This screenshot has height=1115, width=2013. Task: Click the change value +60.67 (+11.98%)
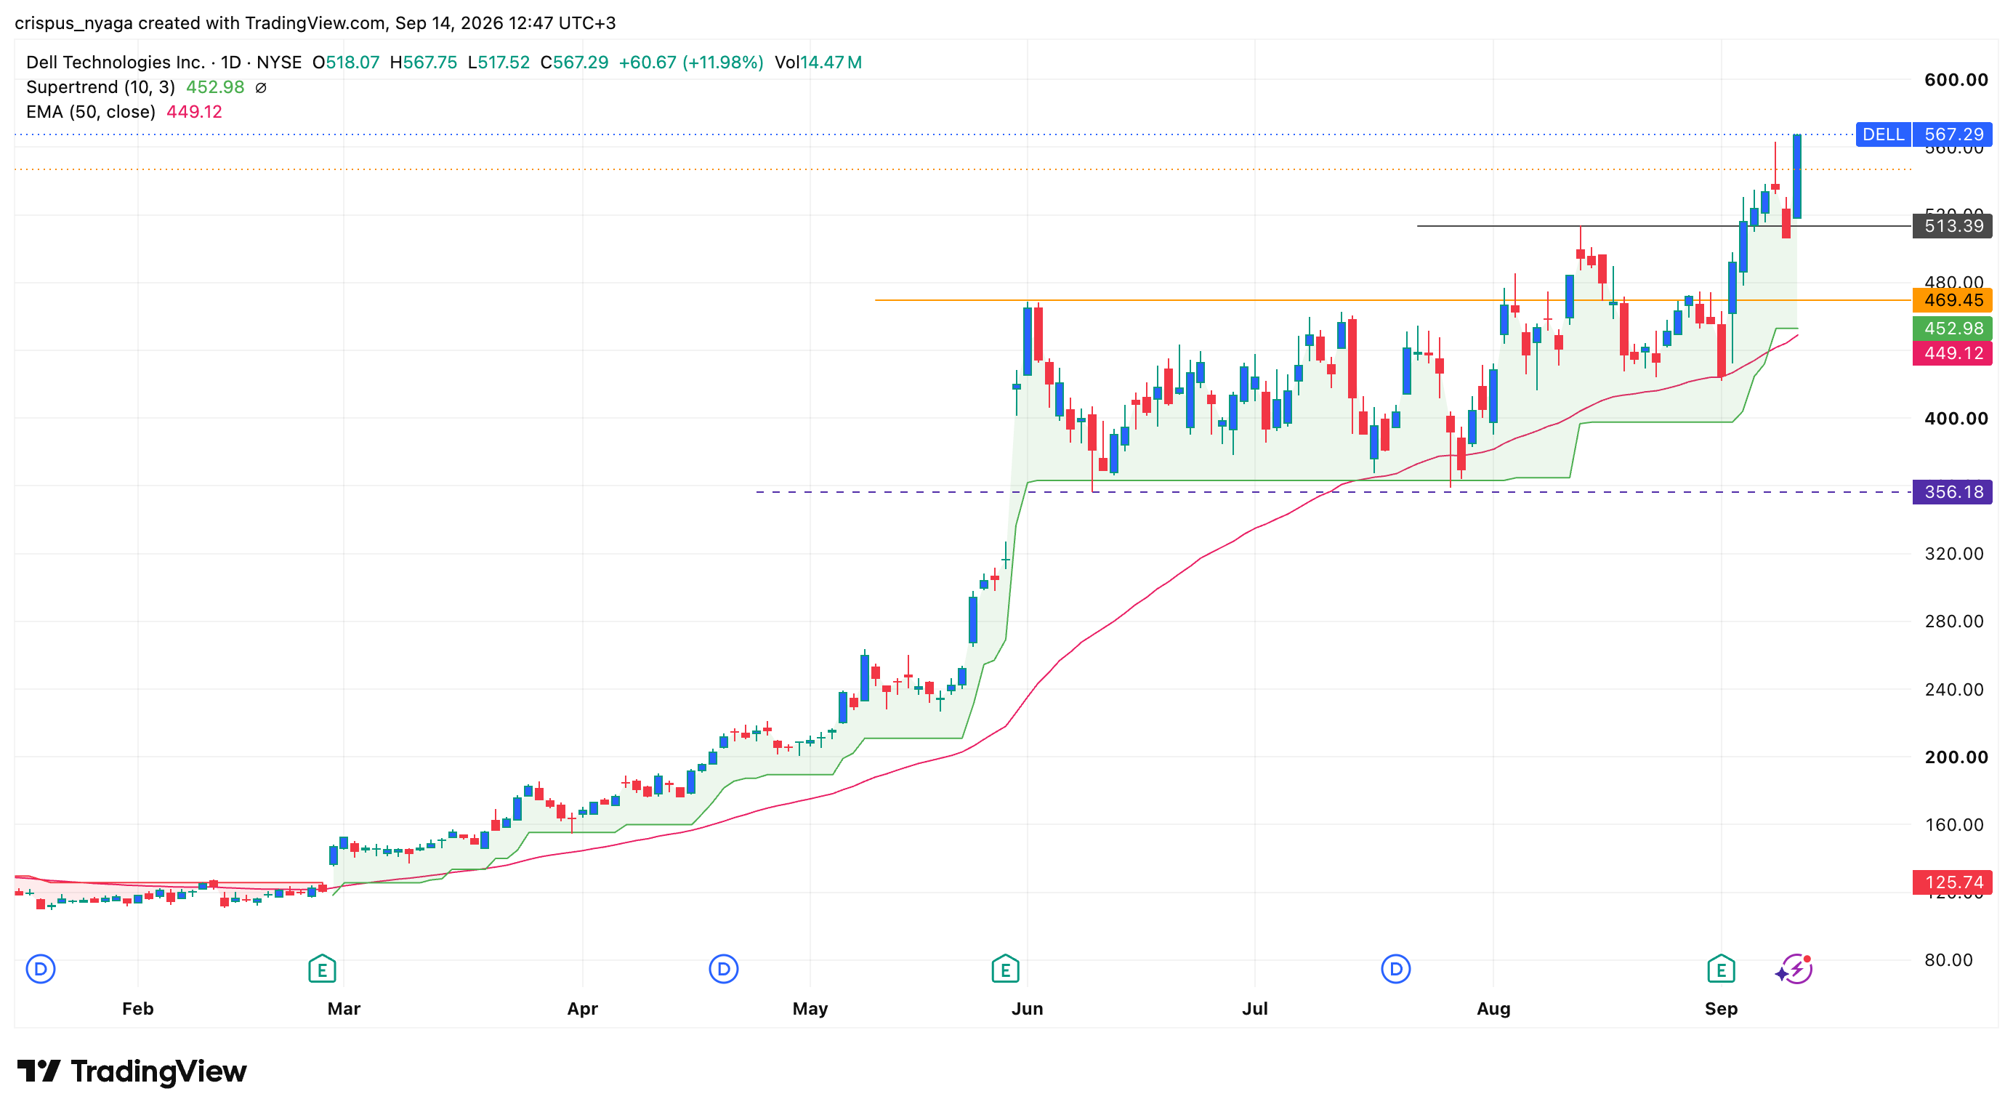point(691,63)
